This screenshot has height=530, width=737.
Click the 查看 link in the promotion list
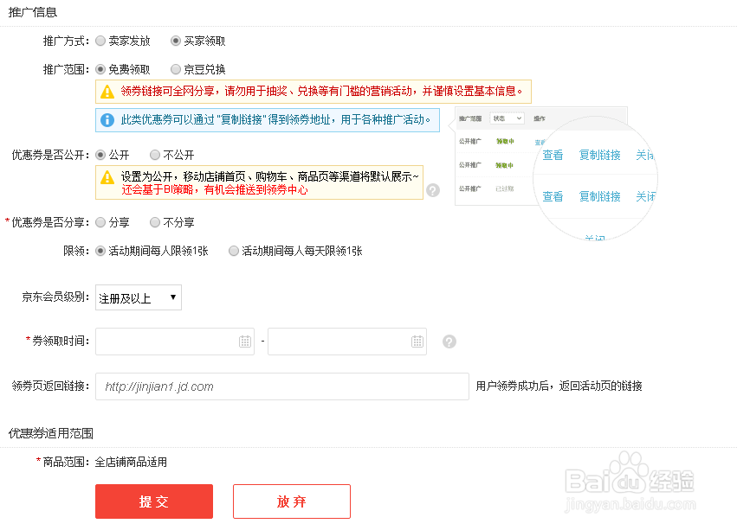click(x=553, y=156)
